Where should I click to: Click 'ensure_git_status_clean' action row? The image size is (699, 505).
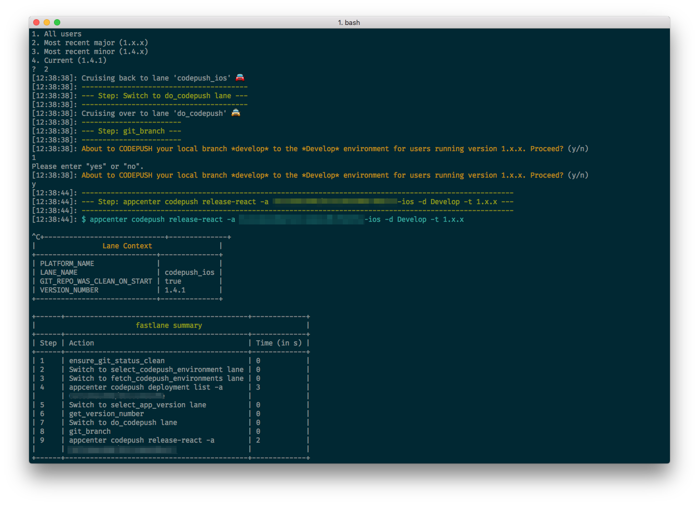click(x=117, y=361)
